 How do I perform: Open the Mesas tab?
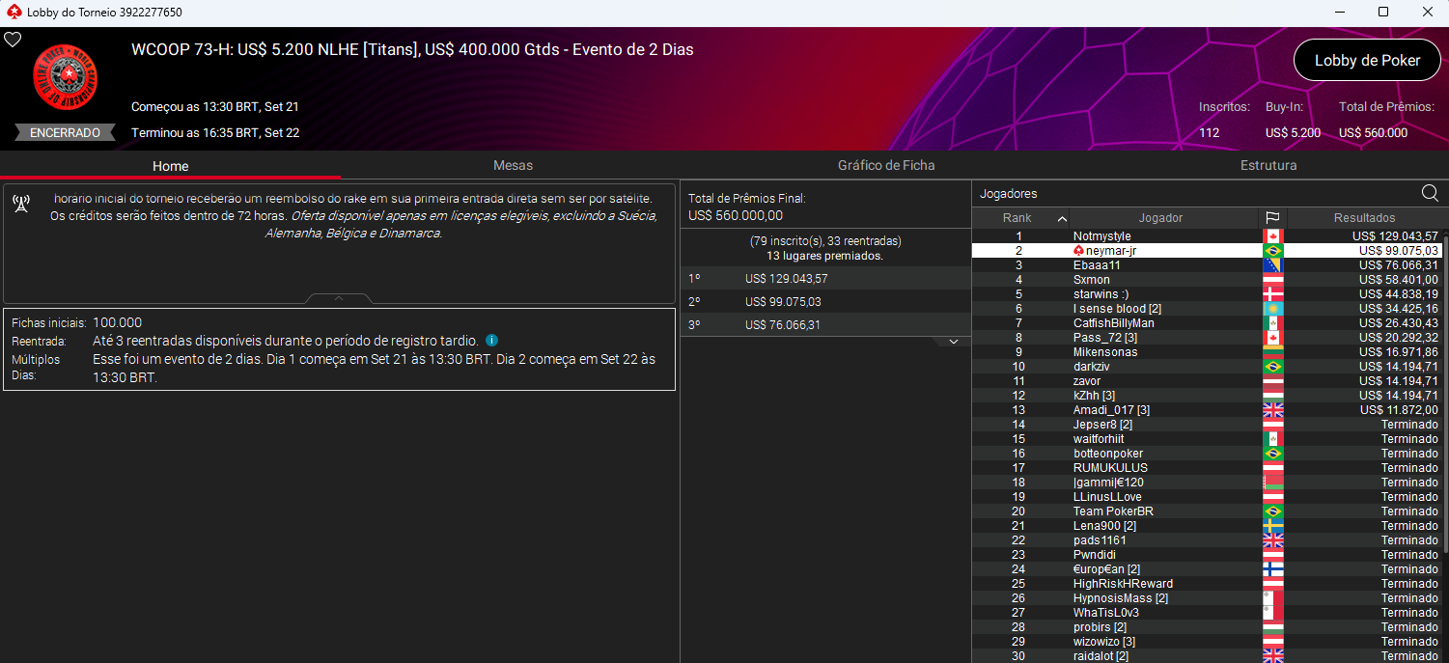[x=513, y=165]
